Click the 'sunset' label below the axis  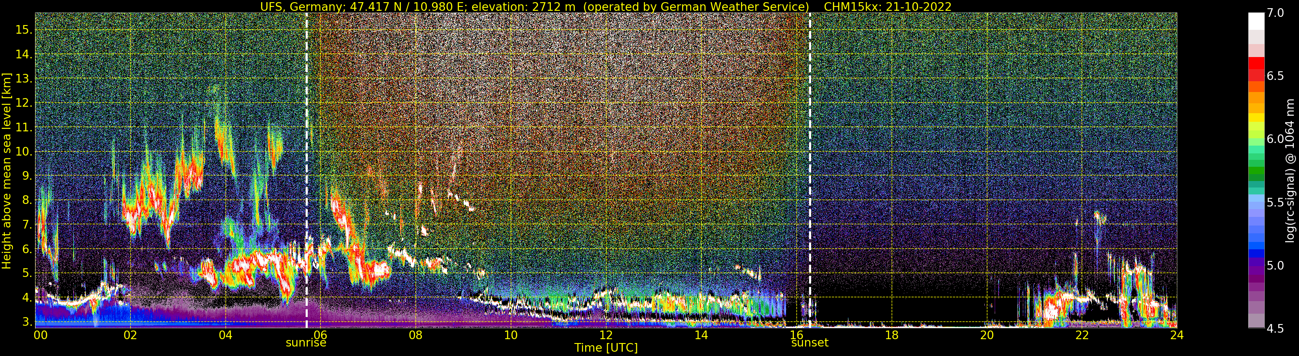809,343
